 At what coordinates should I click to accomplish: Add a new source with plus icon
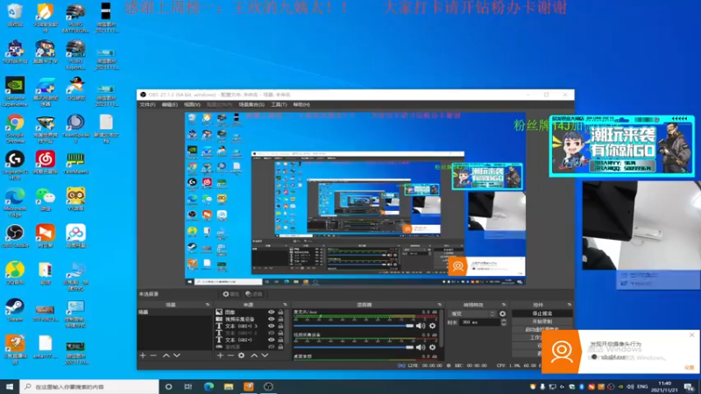(x=220, y=355)
